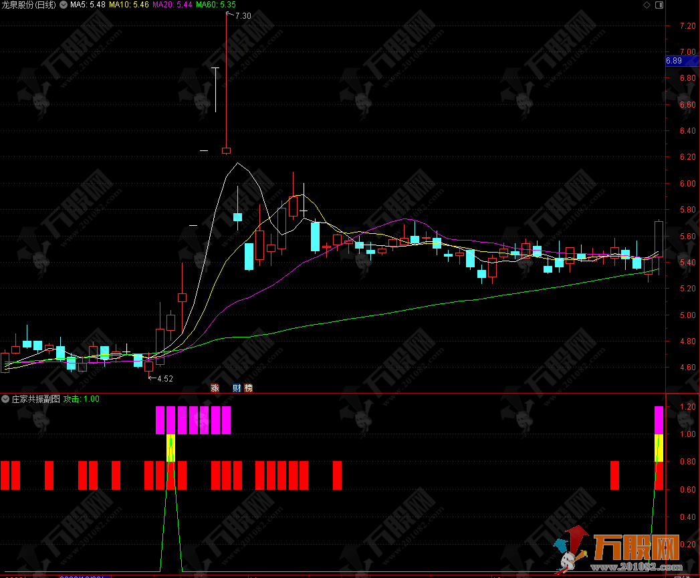
Task: Click the 1.20 sub-chart axis value
Action: 687,406
